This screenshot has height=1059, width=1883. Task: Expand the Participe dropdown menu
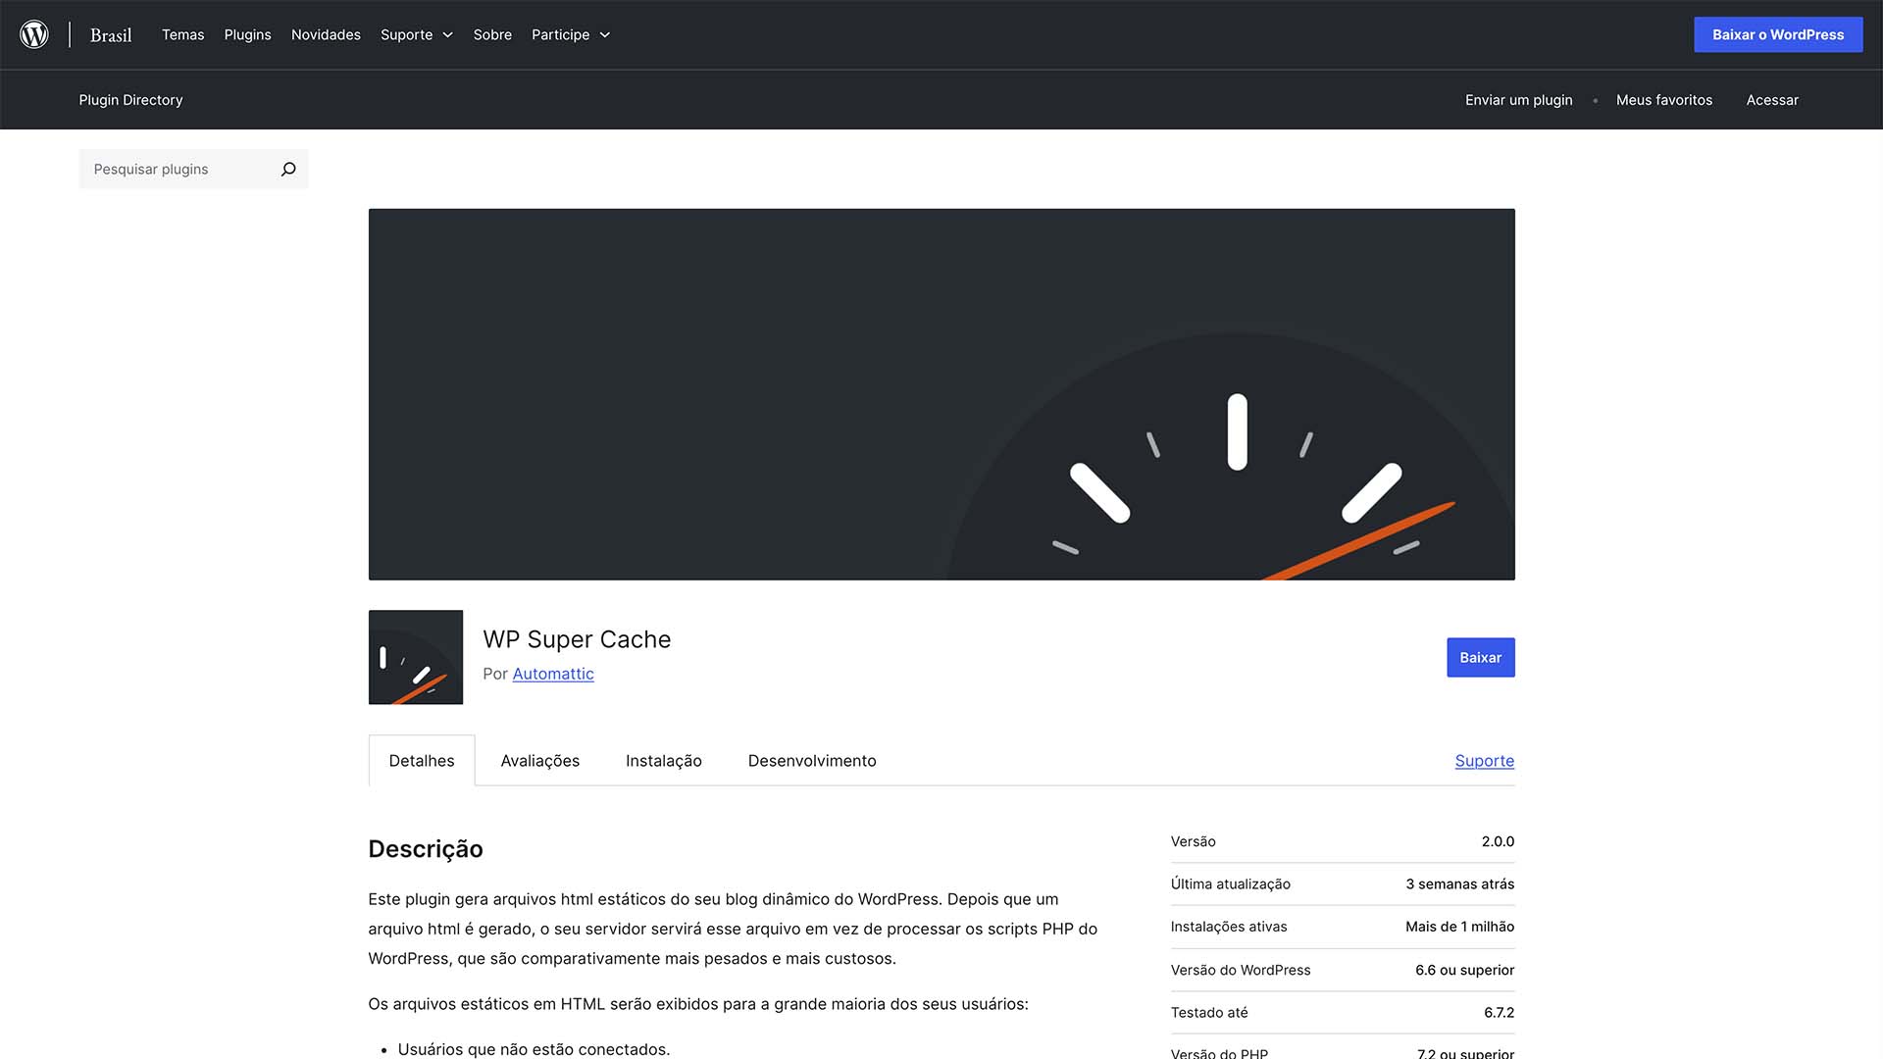(571, 34)
